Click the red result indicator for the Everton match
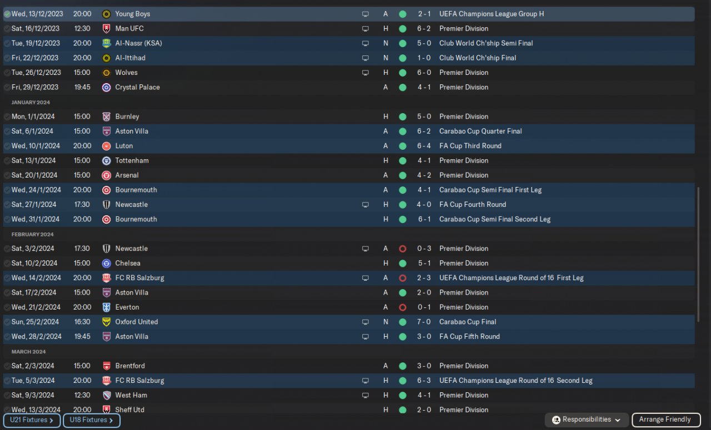The height and width of the screenshot is (430, 711). pos(403,307)
